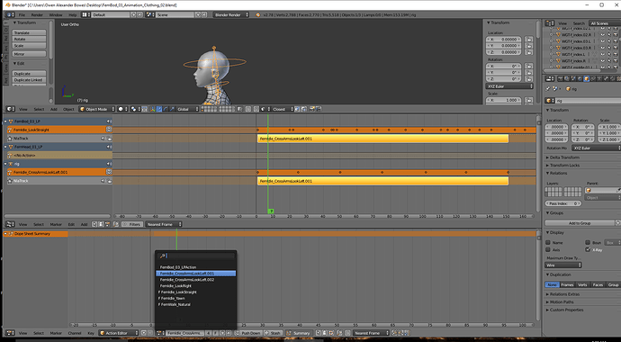Open the Closest snap target dropdown
This screenshot has width=621, height=342.
click(283, 109)
